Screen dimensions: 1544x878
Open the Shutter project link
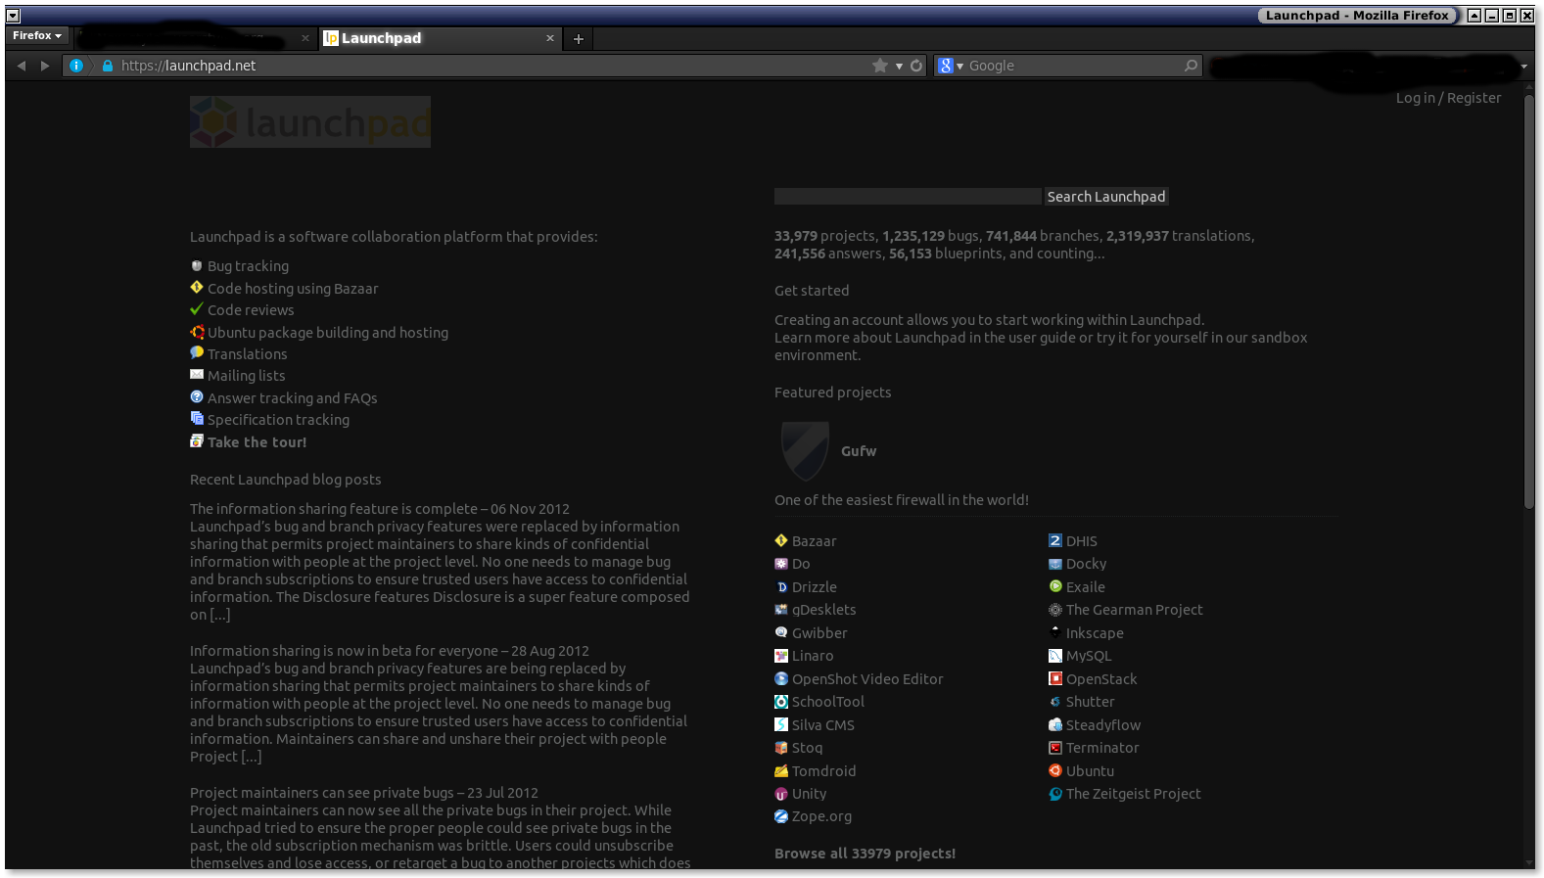click(x=1091, y=702)
